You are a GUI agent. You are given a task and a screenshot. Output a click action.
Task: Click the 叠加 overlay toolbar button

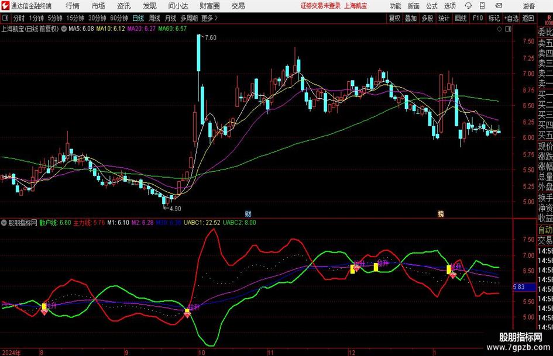tap(411, 18)
